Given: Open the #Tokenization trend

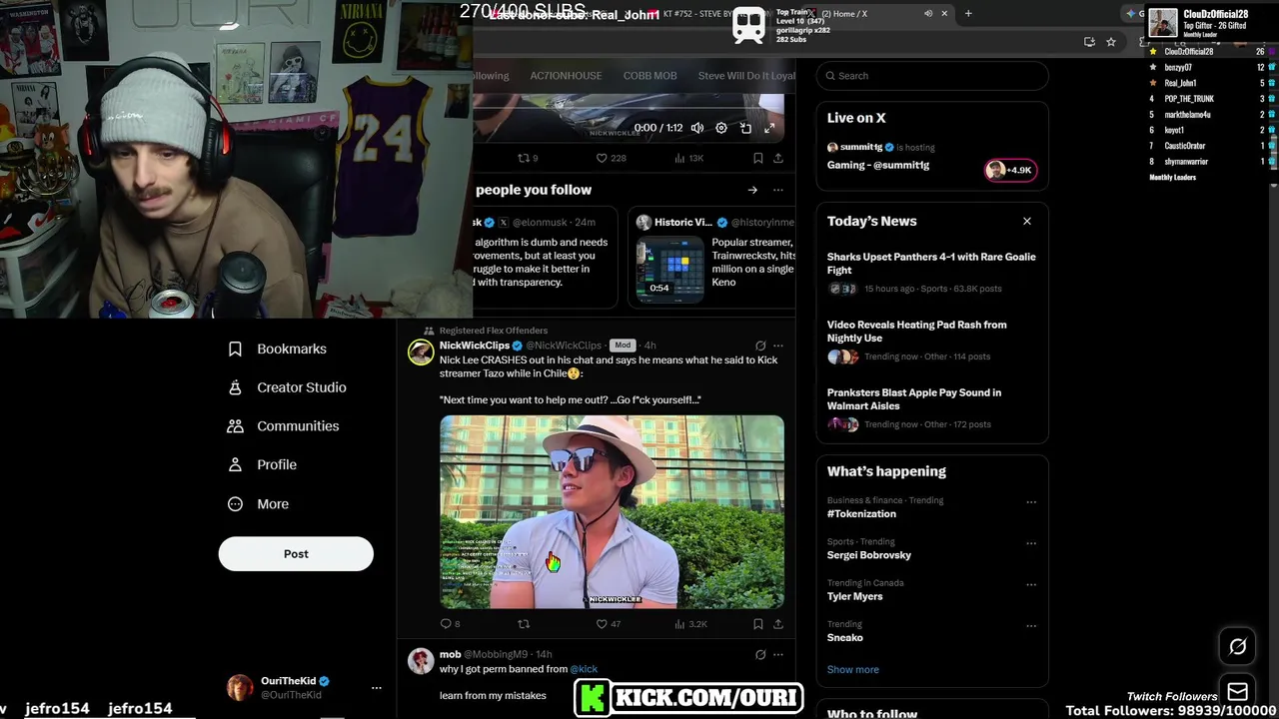Looking at the screenshot, I should (861, 514).
